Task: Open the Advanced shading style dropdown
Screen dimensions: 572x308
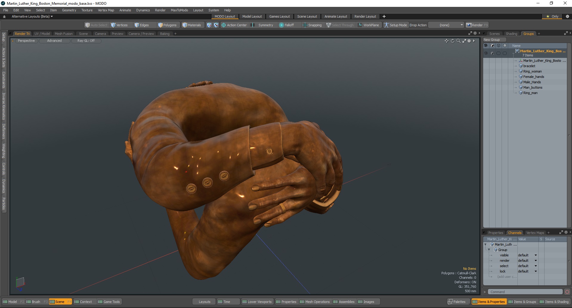Action: (x=54, y=41)
